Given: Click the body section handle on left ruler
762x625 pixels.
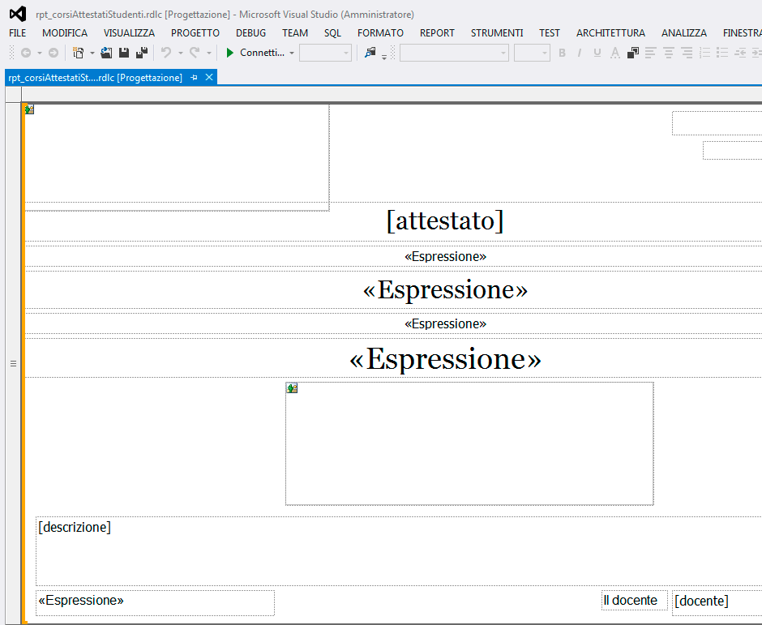Looking at the screenshot, I should [13, 363].
